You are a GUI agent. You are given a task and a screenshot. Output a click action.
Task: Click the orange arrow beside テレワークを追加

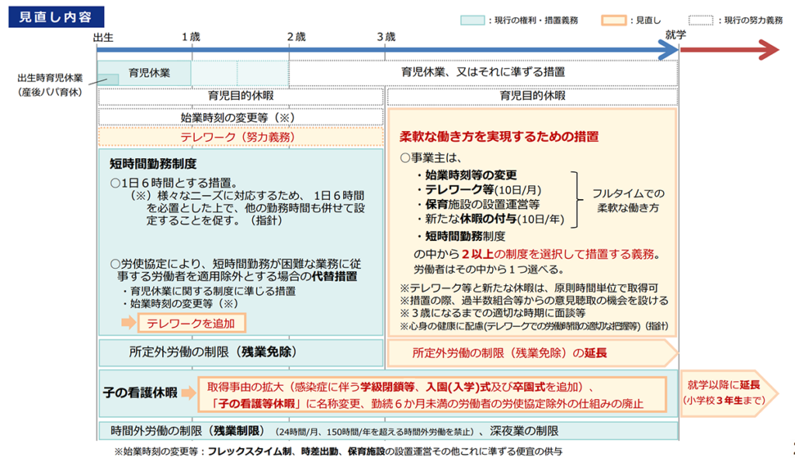[x=127, y=322]
